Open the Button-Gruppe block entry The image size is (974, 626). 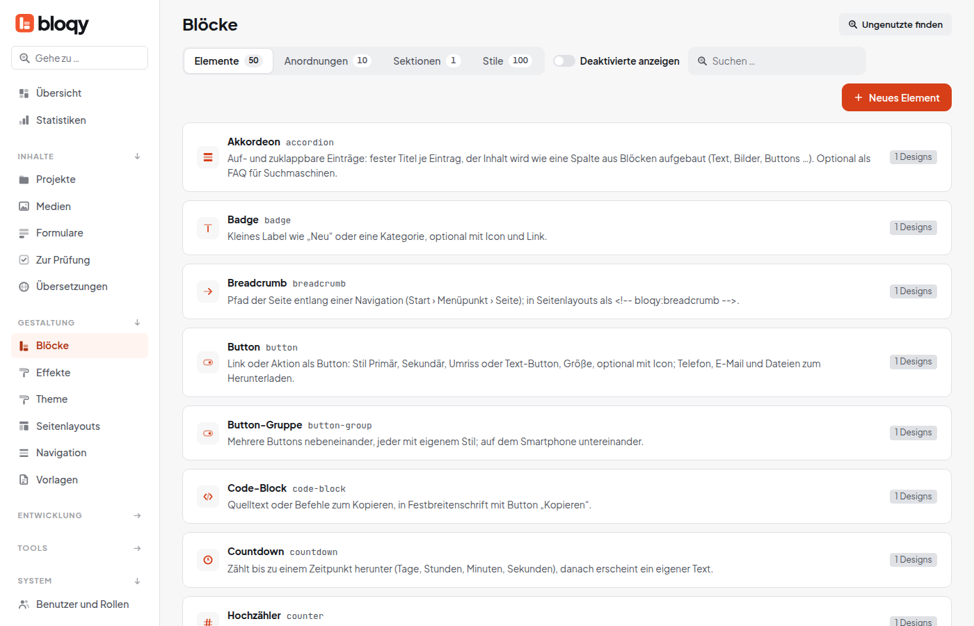point(567,433)
